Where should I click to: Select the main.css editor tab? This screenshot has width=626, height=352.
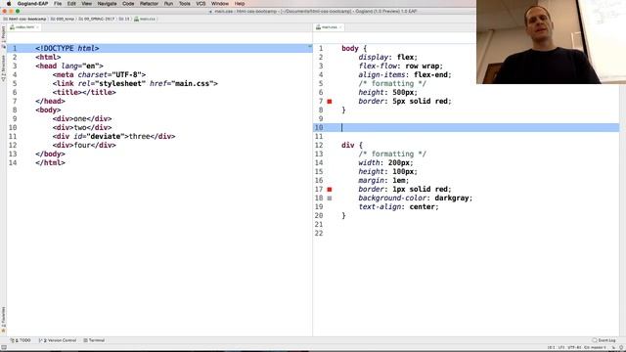point(329,27)
